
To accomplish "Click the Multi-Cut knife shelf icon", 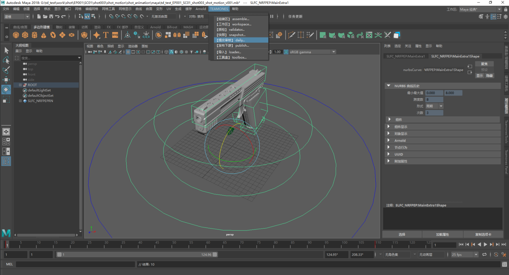I will pos(292,35).
